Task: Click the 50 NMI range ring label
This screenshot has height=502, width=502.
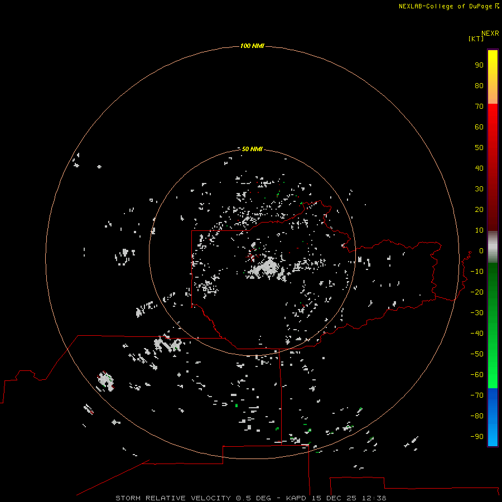Action: (x=252, y=149)
